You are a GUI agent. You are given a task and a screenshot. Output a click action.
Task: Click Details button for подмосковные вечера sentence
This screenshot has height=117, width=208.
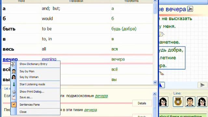(142, 103)
